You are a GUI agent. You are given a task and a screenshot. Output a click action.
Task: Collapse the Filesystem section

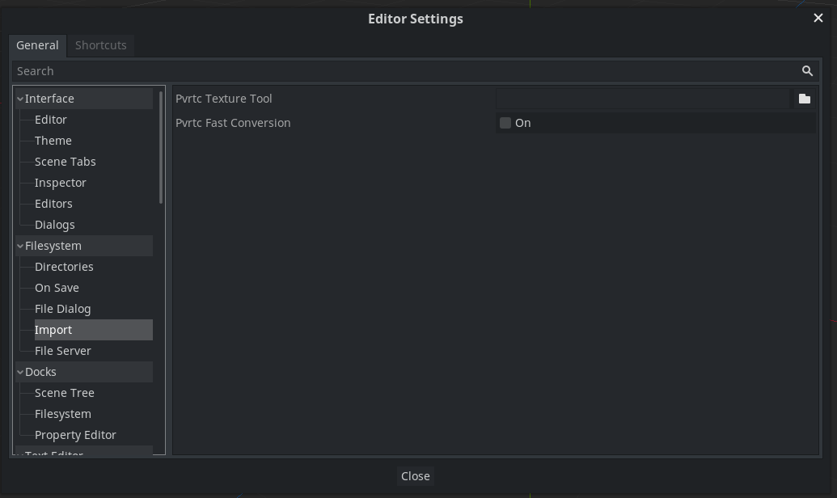(19, 245)
